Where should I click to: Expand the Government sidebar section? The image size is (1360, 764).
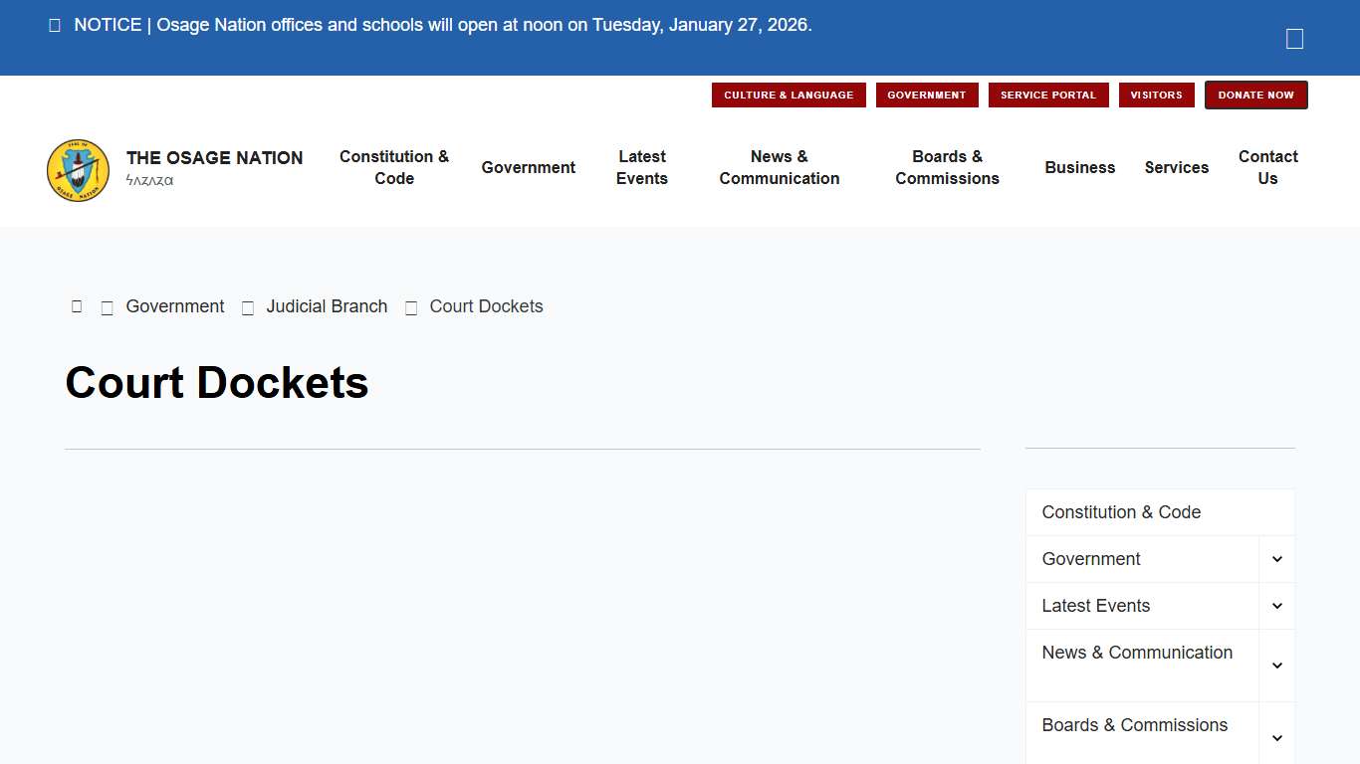[1277, 559]
